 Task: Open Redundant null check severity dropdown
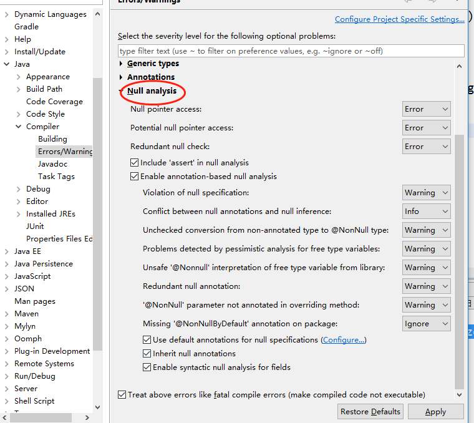(x=426, y=147)
